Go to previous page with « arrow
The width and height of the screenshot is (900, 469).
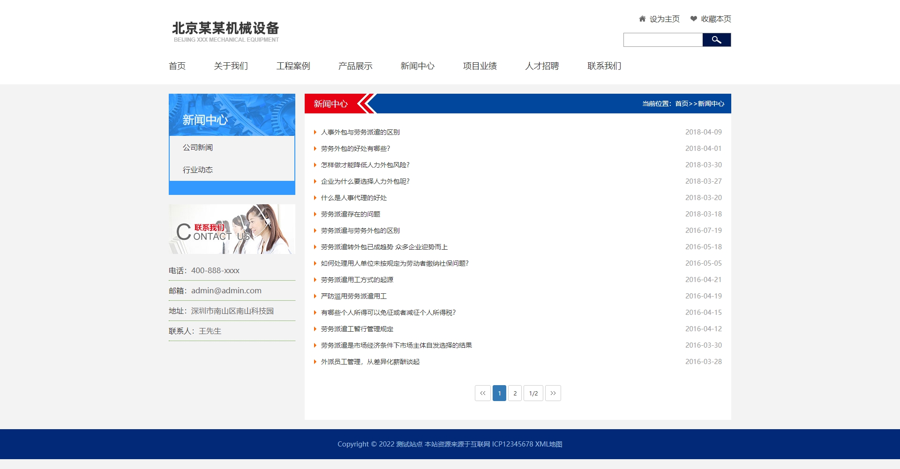pyautogui.click(x=482, y=393)
